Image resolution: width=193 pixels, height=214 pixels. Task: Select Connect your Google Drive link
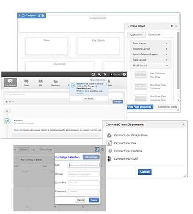(131, 135)
